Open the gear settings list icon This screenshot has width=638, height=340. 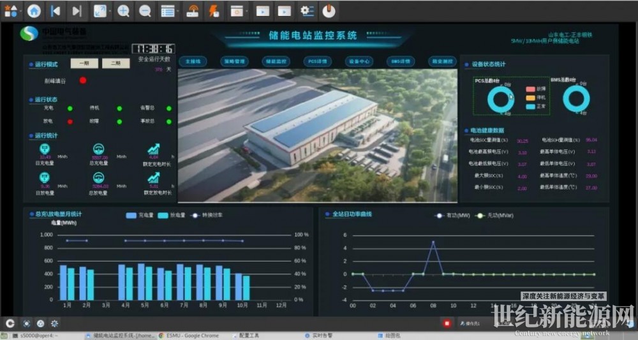pyautogui.click(x=308, y=10)
